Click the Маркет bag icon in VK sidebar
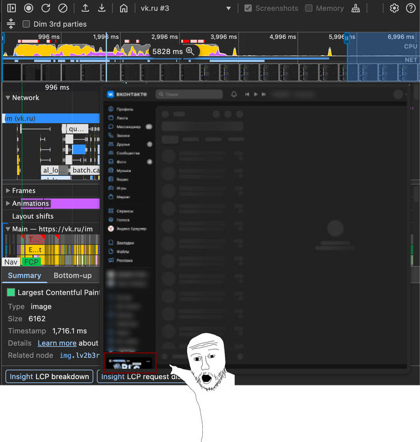 111,197
